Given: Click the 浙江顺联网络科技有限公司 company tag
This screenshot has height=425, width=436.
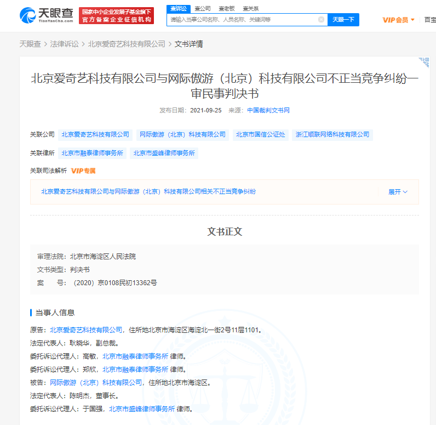Looking at the screenshot, I should tap(332, 135).
